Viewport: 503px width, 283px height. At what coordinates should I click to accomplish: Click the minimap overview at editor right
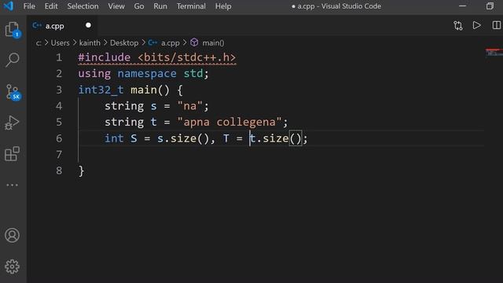point(494,53)
